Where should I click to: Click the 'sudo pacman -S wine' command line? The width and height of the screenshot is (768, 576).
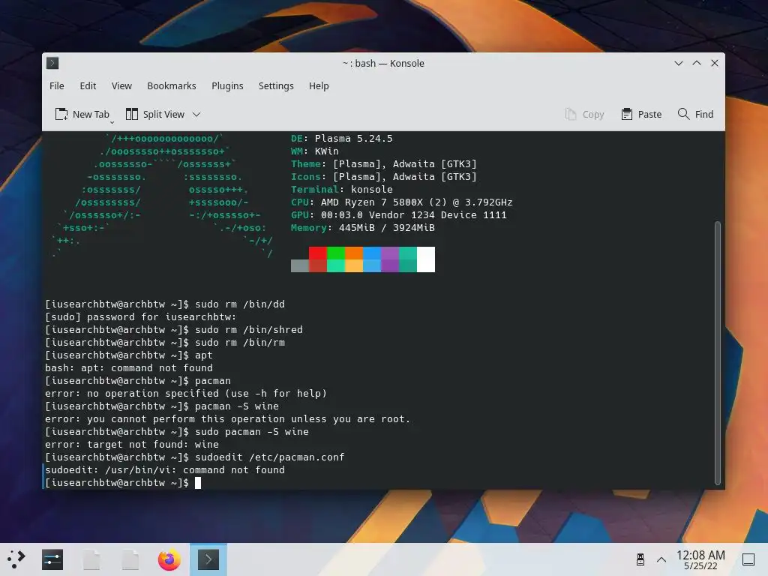pyautogui.click(x=177, y=431)
